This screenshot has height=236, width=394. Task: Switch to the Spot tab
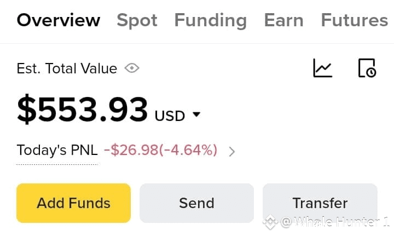coord(137,20)
